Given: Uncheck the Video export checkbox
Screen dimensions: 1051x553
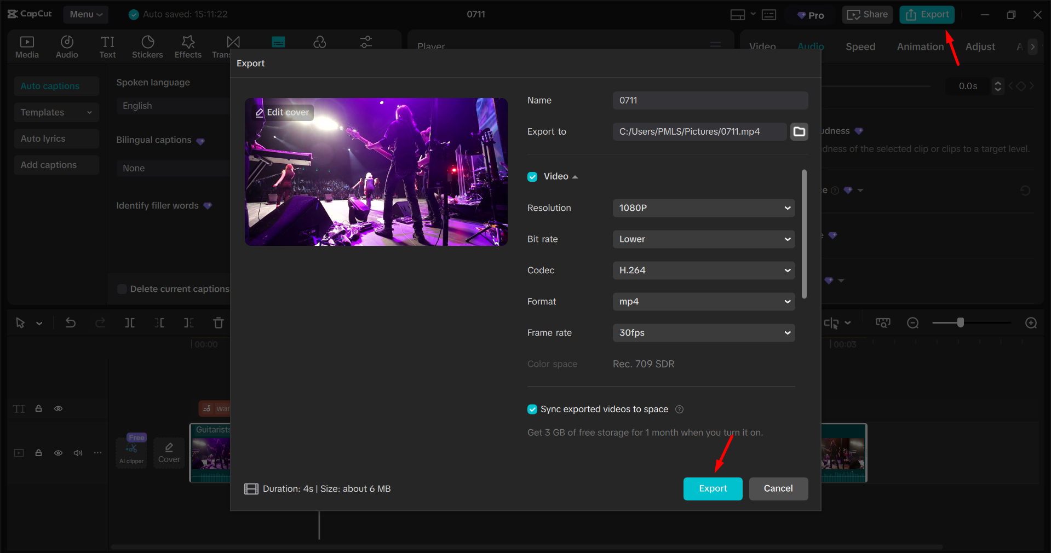Looking at the screenshot, I should pyautogui.click(x=532, y=176).
